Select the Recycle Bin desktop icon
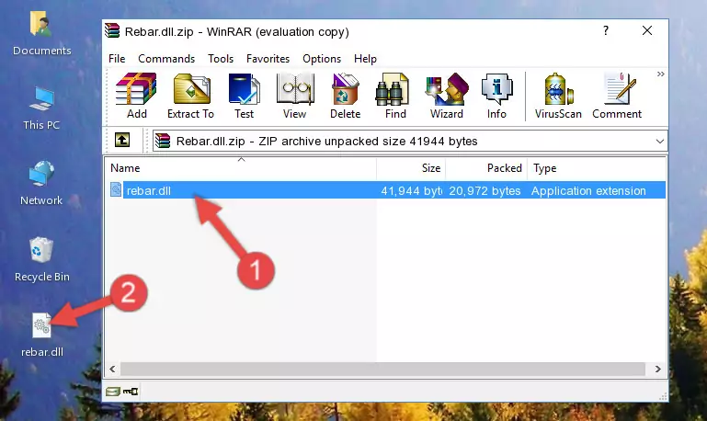The image size is (707, 421). point(42,260)
